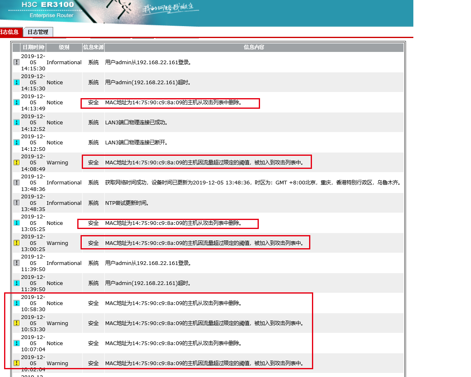Select the 13:00:25 MAC traffic threshold warning text
471x377 pixels.
pos(204,243)
